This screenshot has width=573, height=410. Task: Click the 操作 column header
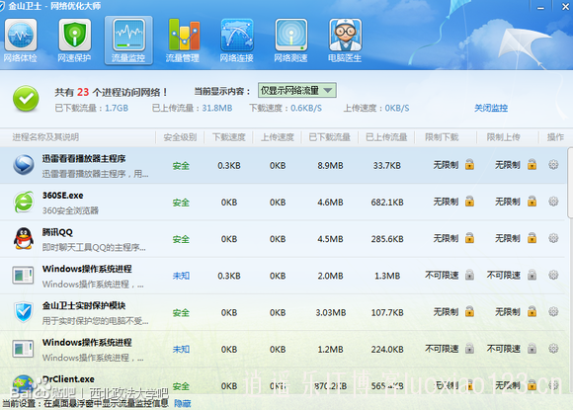pos(555,137)
